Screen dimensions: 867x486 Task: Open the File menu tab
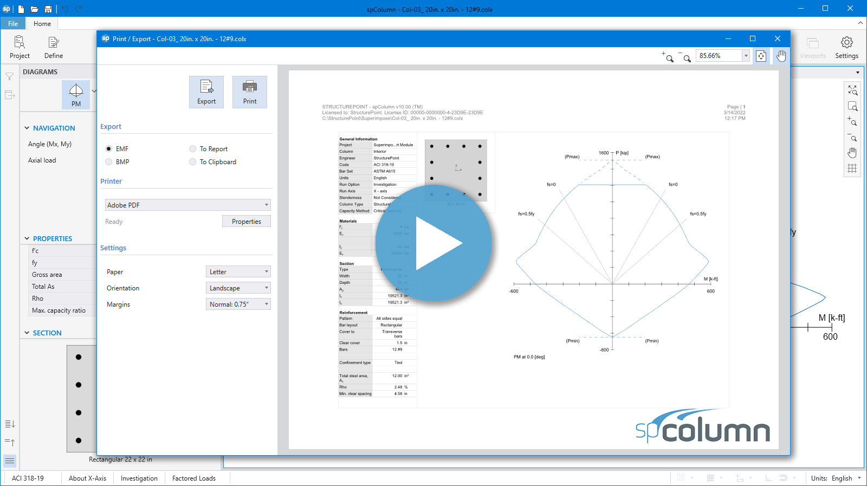pyautogui.click(x=13, y=23)
